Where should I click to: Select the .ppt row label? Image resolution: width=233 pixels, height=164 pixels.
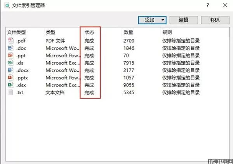pos(21,56)
